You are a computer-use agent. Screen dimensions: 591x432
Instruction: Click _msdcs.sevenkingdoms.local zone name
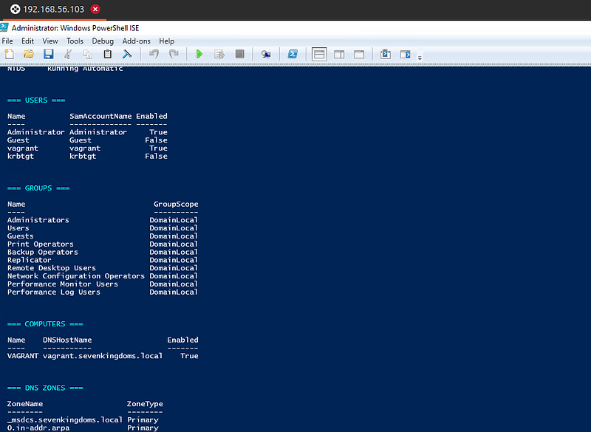tap(65, 419)
